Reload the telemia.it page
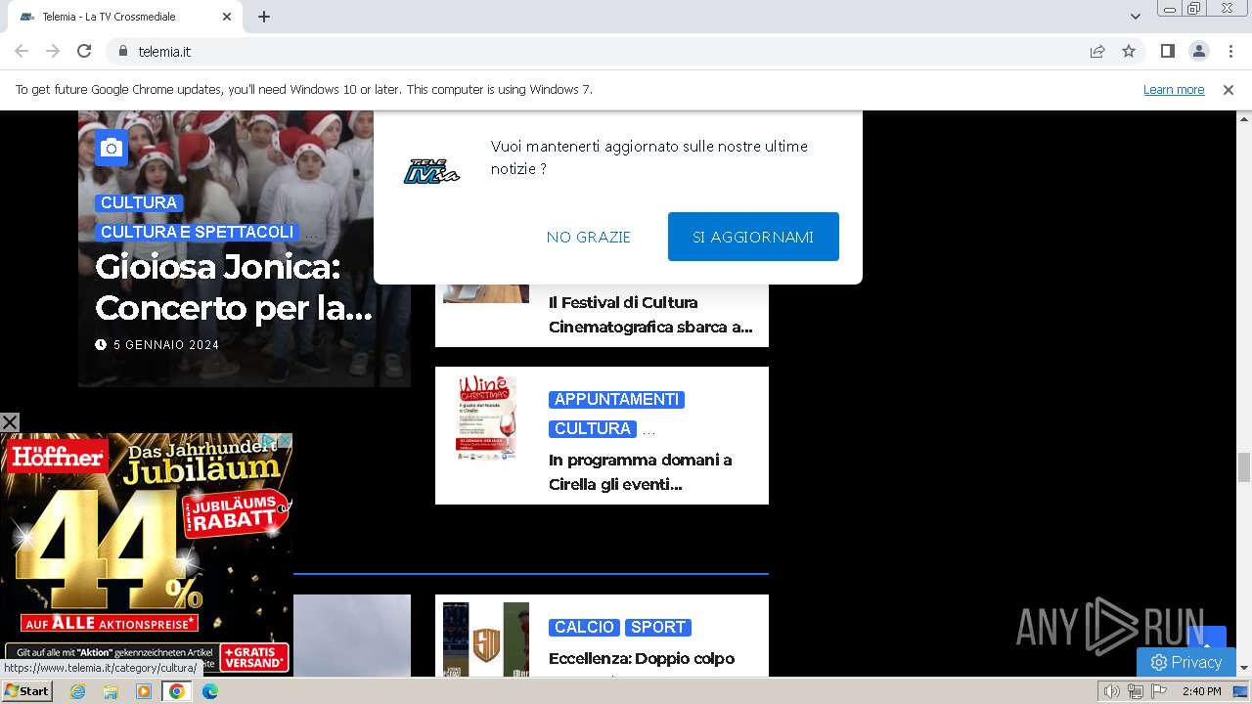This screenshot has height=704, width=1252. click(x=84, y=51)
